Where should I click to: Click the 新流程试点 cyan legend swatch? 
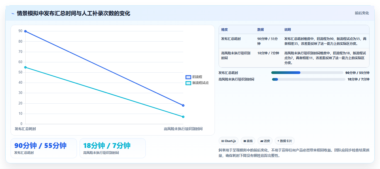pos(188,83)
